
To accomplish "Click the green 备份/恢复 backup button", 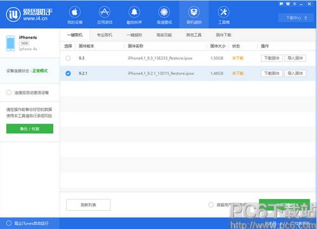I will (30, 129).
